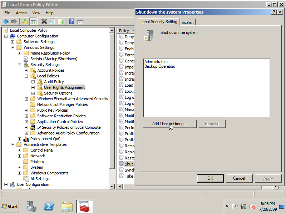
Task: Collapse the Windows Settings node
Action: click(13, 47)
